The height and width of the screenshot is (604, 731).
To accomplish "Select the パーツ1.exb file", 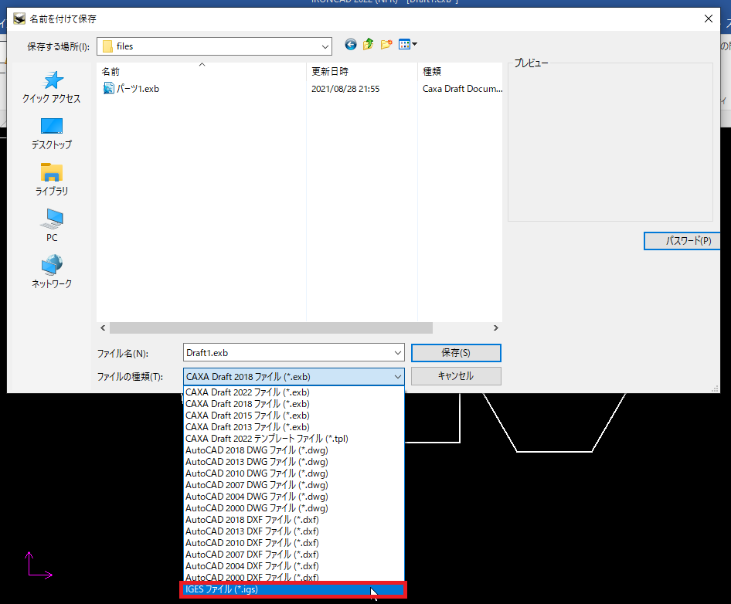I will (x=138, y=89).
